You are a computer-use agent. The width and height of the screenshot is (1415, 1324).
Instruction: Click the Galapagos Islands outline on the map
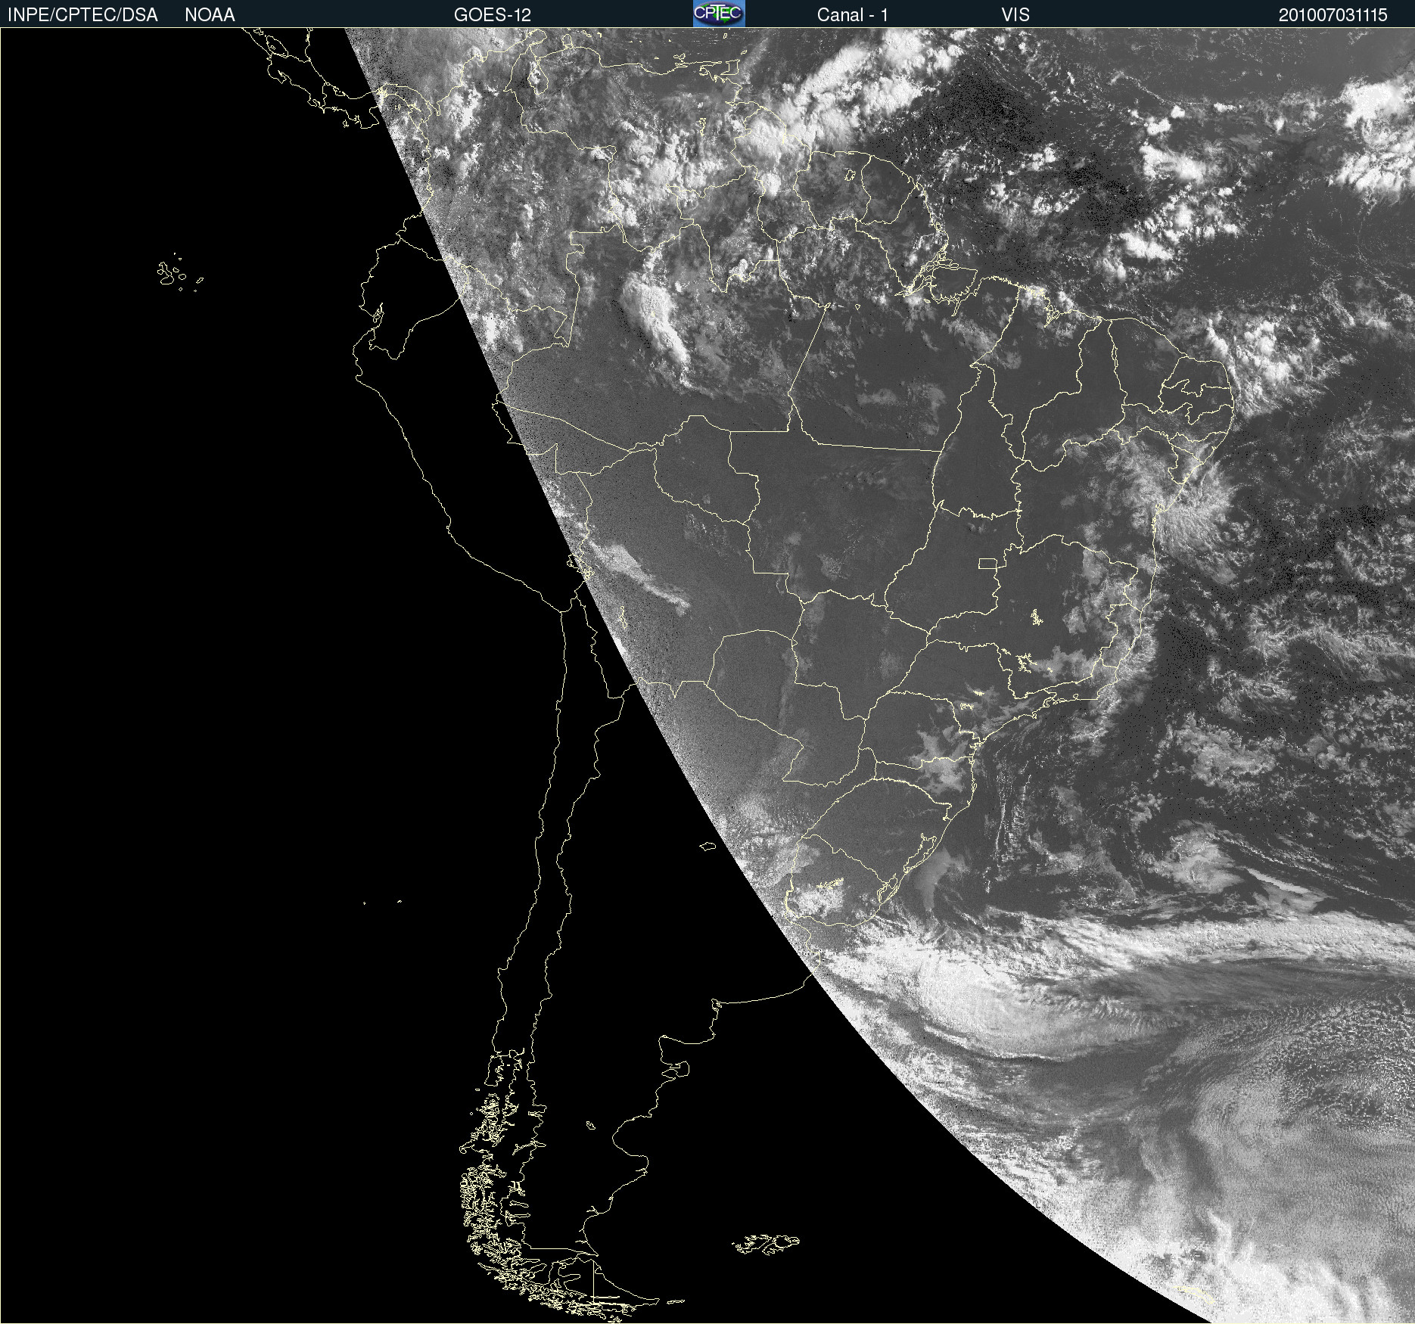pyautogui.click(x=179, y=274)
